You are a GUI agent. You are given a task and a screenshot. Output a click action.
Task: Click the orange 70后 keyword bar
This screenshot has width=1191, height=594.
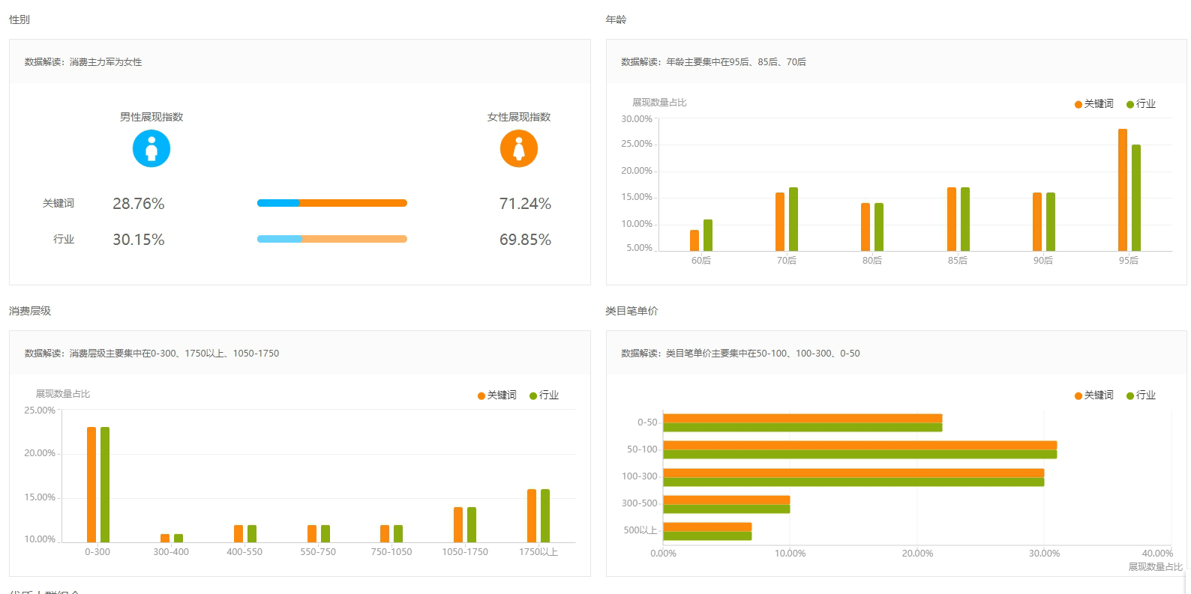[780, 222]
